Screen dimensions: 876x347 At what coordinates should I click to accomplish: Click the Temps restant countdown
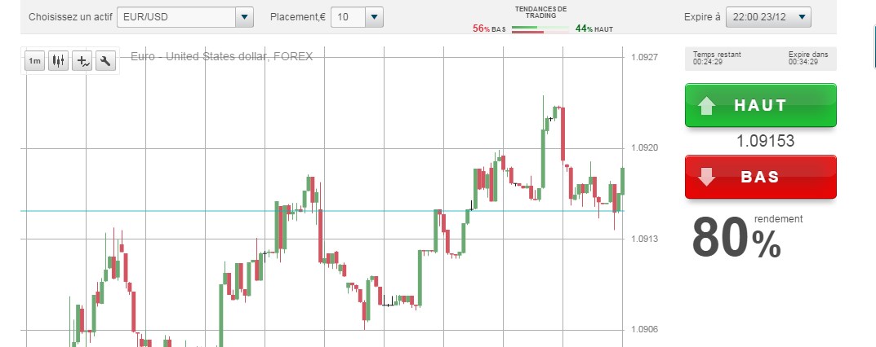pyautogui.click(x=717, y=58)
